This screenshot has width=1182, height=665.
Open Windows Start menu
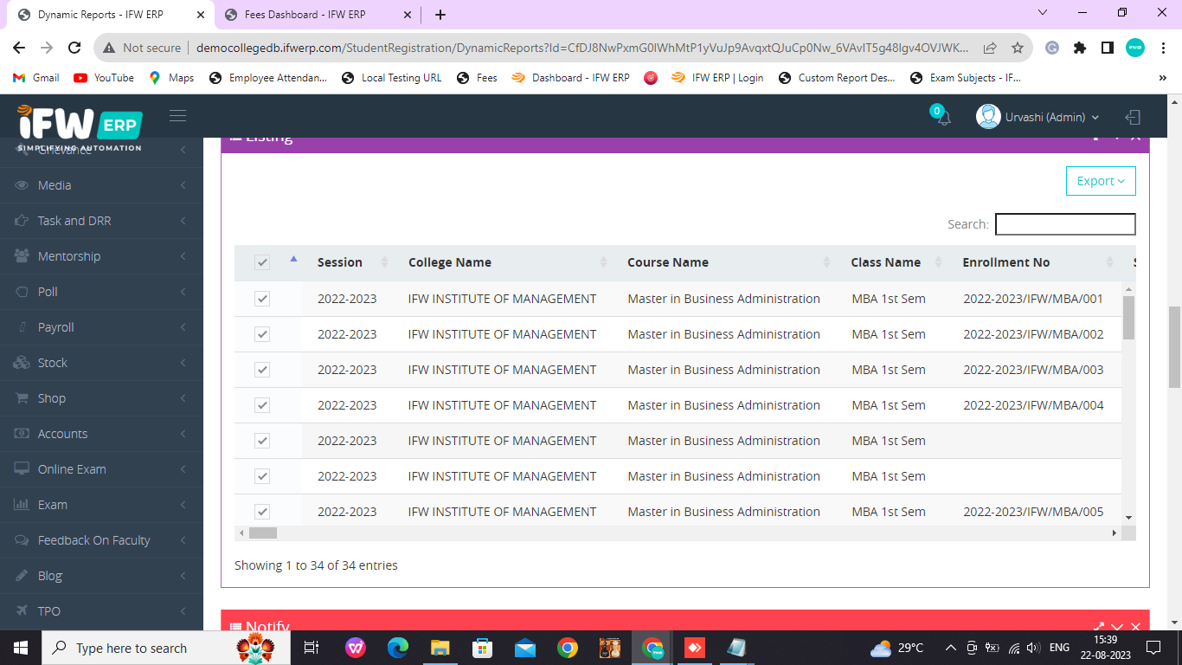coord(21,648)
